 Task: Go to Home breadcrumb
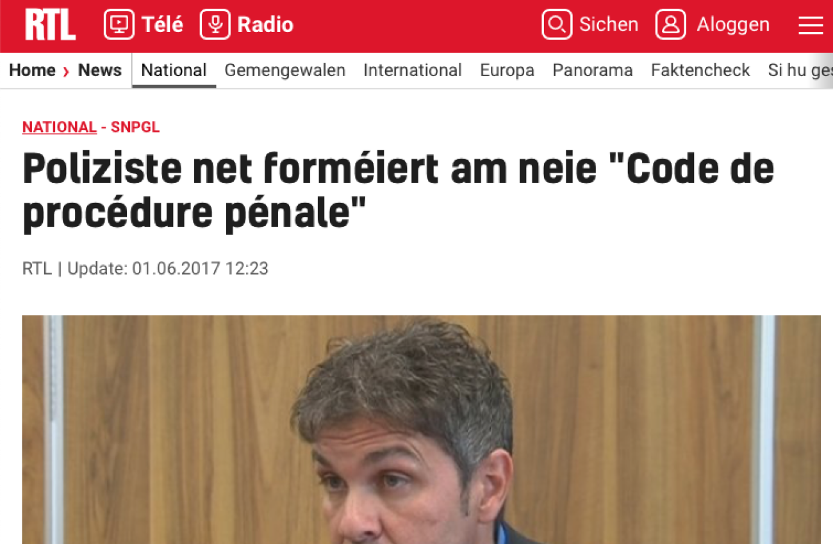pyautogui.click(x=32, y=70)
